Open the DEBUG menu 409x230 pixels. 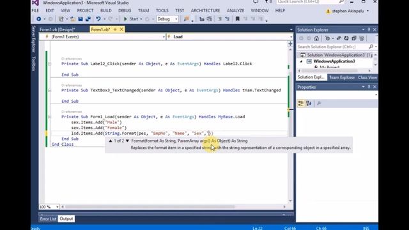pyautogui.click(x=125, y=10)
